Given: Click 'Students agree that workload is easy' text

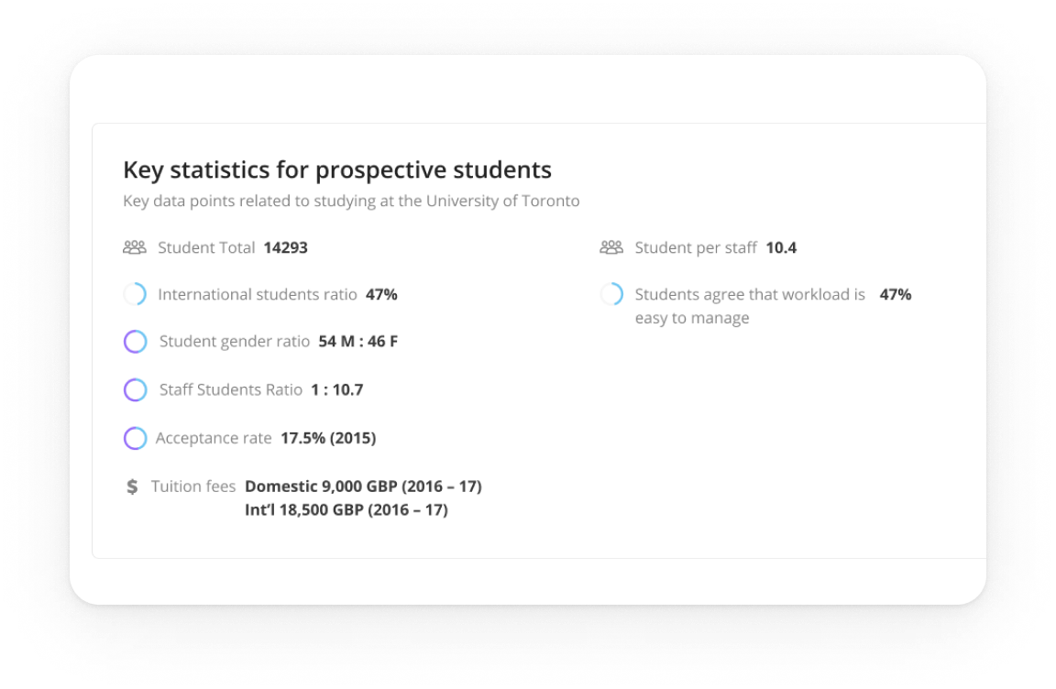Looking at the screenshot, I should tap(750, 306).
